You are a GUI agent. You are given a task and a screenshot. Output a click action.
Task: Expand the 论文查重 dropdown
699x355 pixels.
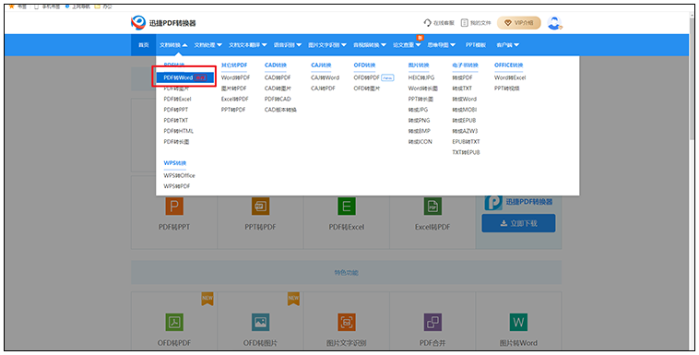click(x=407, y=45)
